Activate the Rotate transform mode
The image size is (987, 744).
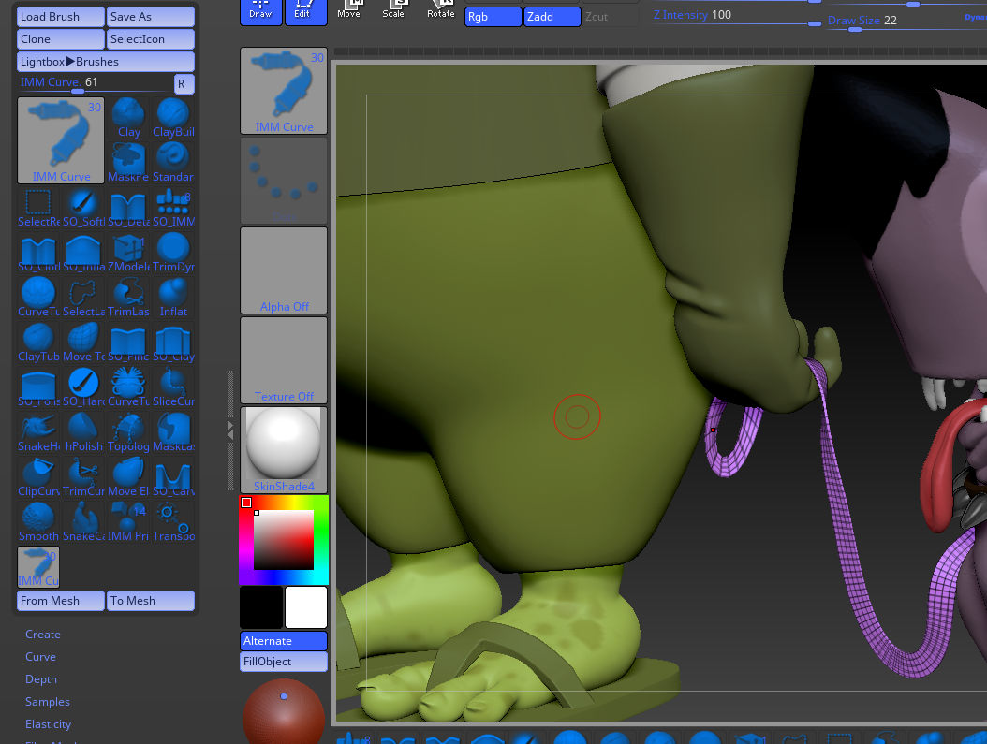441,11
